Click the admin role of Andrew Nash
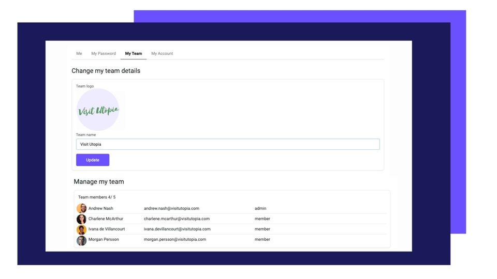 pyautogui.click(x=260, y=208)
